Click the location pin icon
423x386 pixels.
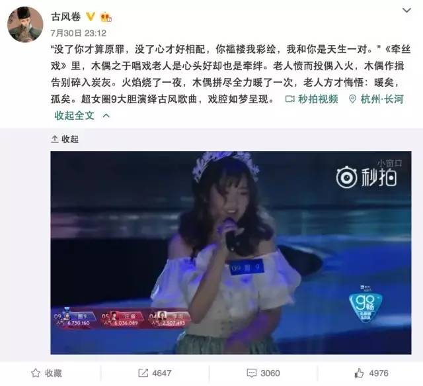[x=352, y=99]
